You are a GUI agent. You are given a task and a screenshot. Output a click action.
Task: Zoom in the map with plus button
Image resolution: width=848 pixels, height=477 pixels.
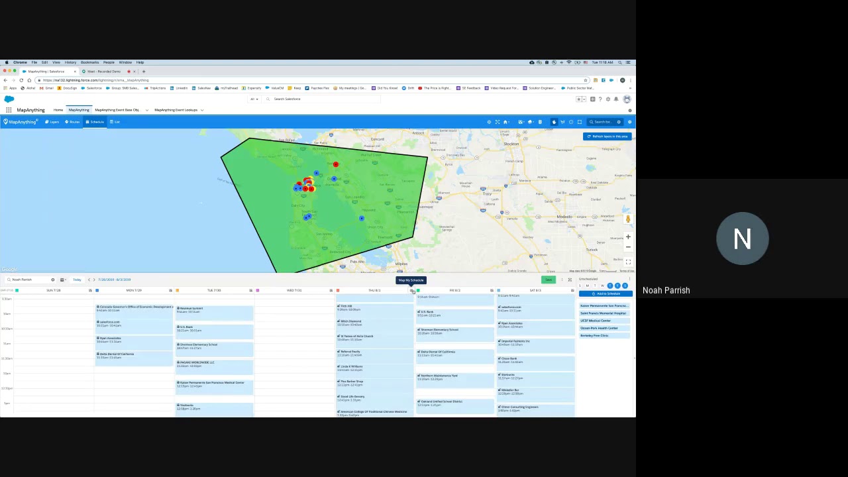pos(628,237)
